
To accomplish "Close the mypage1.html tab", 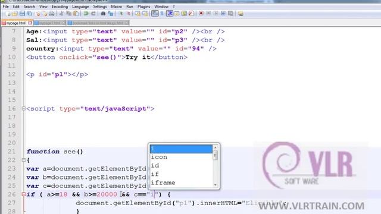I will click(64, 23).
